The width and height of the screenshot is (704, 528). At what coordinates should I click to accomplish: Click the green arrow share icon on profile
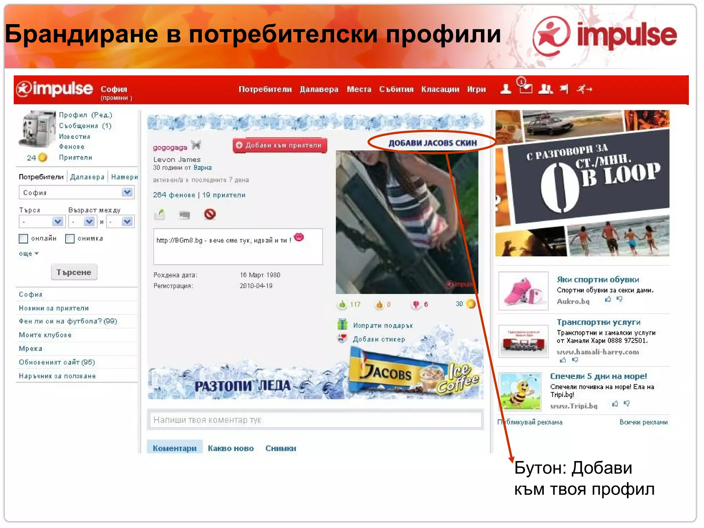coord(159,214)
